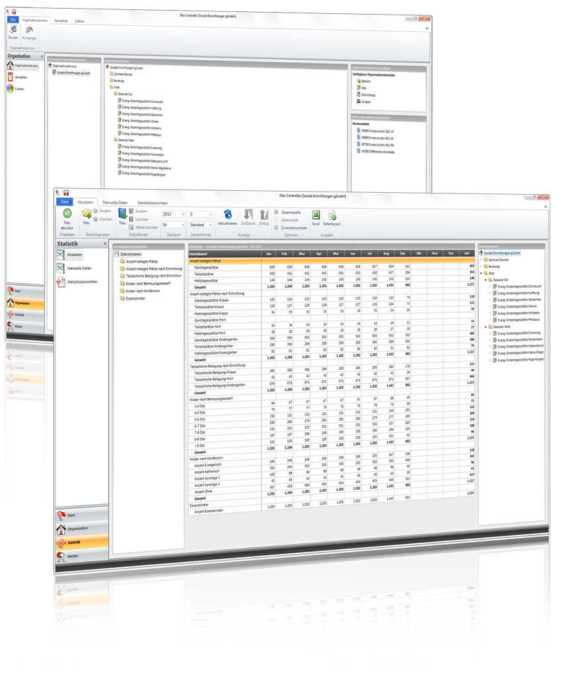Viewport: 563px width, 684px height.
Task: Toggle the Gesamtspalte checkbox
Action: point(277,212)
